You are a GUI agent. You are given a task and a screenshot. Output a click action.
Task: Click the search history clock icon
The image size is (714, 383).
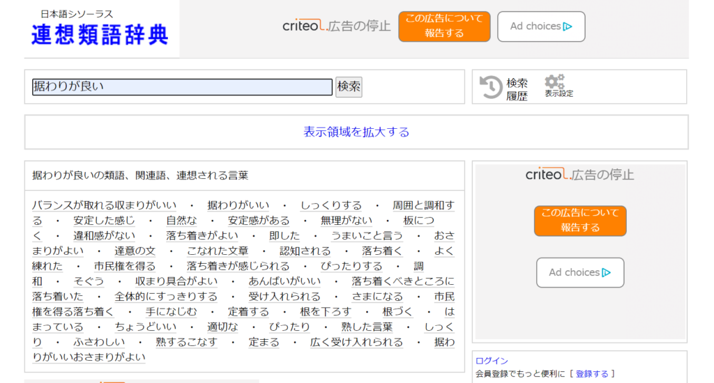tap(491, 87)
